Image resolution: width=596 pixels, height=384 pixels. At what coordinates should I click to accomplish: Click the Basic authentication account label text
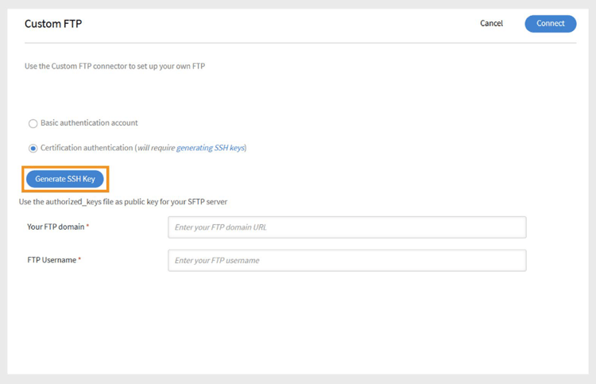[89, 122]
